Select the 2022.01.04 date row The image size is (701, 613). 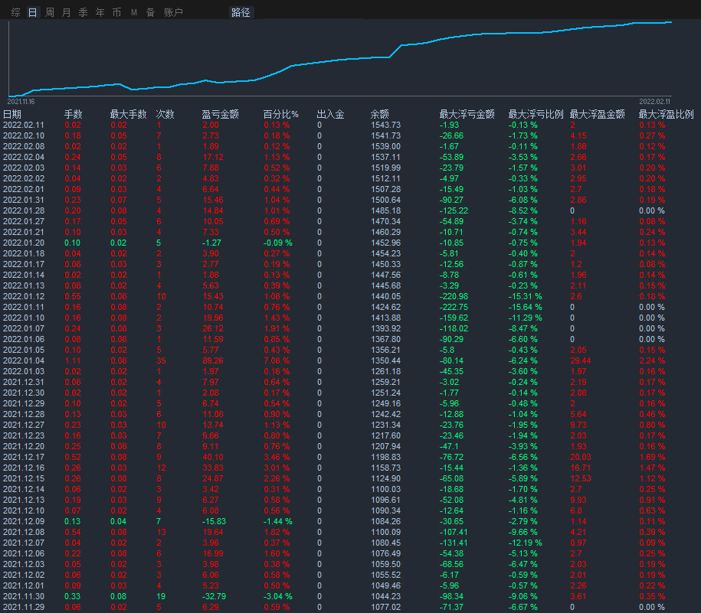[x=24, y=360]
